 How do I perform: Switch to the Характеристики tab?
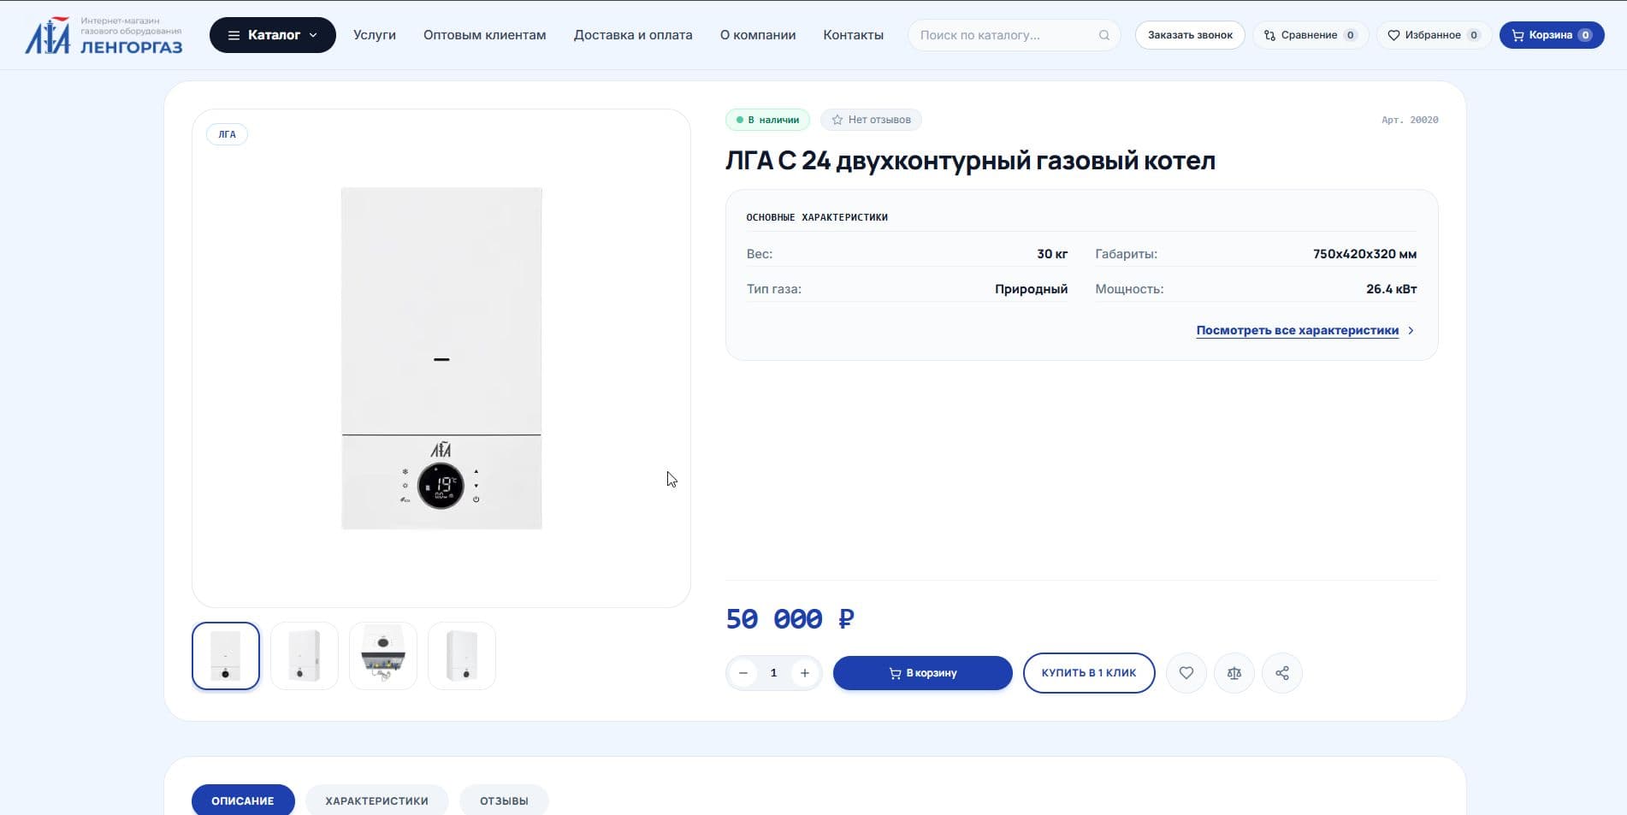376,800
